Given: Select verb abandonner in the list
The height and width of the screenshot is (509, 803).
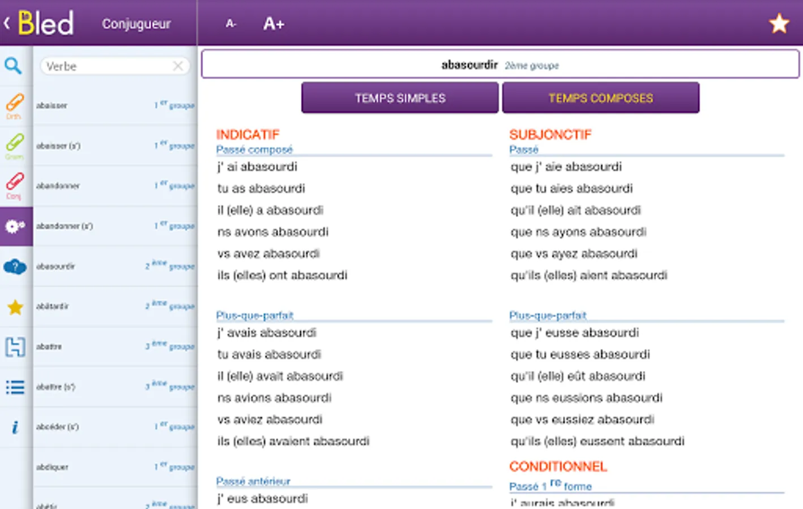Looking at the screenshot, I should (115, 186).
